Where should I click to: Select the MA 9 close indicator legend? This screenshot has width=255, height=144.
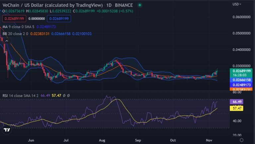[x=18, y=27]
